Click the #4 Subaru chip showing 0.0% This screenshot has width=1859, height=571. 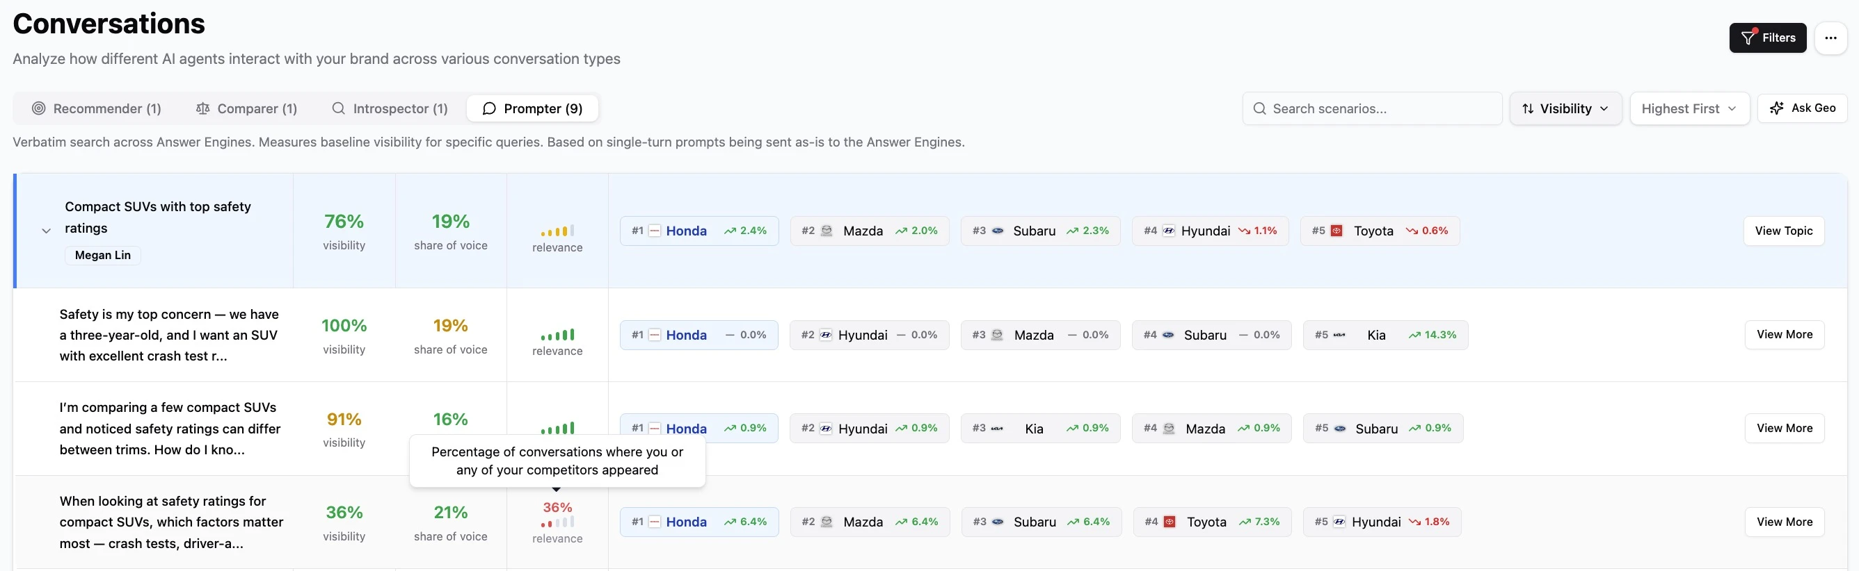[1211, 336]
